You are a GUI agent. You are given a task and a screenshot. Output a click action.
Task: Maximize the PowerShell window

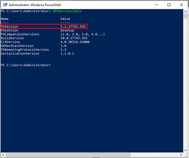pyautogui.click(x=169, y=5)
